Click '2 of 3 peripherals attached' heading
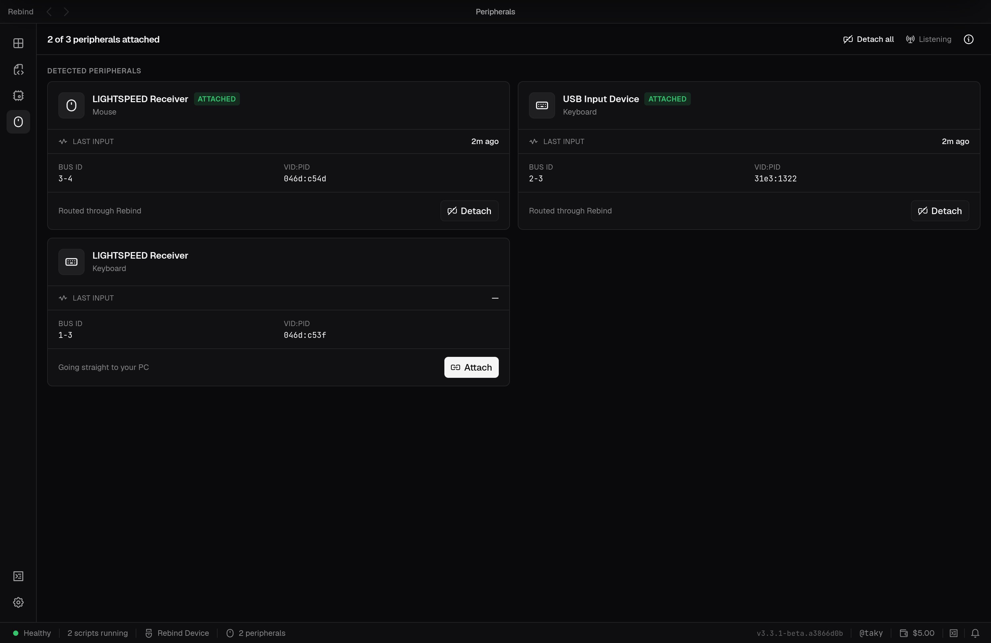 click(x=103, y=39)
